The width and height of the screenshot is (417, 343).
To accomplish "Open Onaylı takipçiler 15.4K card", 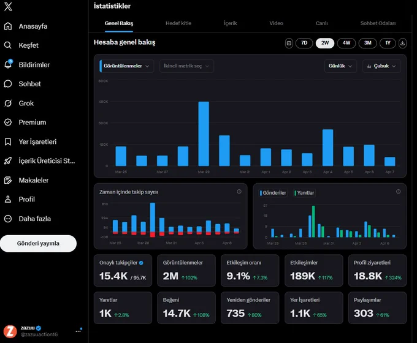I will (x=123, y=271).
